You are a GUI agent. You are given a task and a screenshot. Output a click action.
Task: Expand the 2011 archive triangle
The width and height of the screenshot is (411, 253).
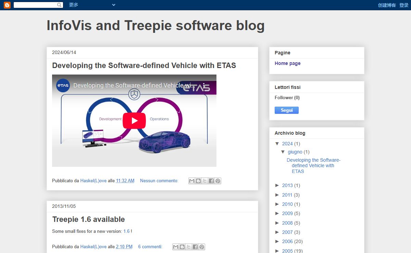[x=277, y=195]
